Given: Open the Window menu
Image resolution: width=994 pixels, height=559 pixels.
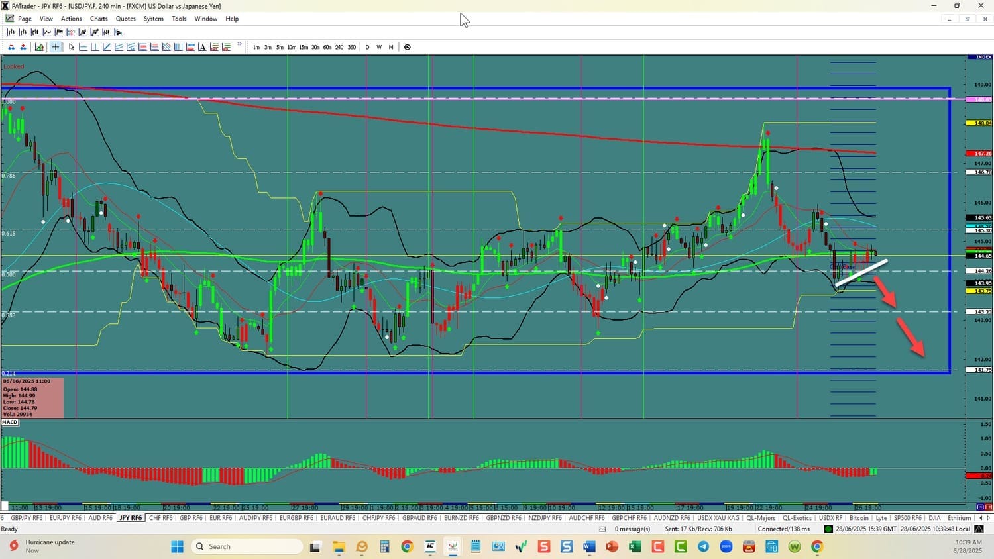Looking at the screenshot, I should (x=206, y=19).
